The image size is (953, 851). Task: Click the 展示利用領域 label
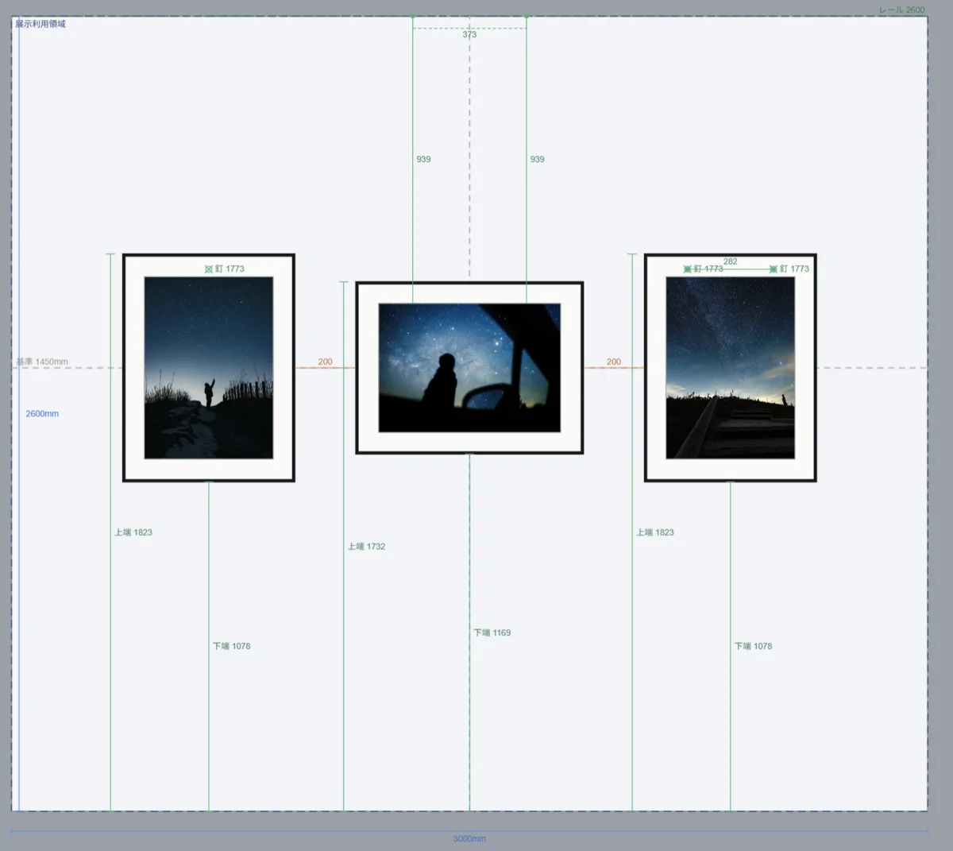point(41,24)
